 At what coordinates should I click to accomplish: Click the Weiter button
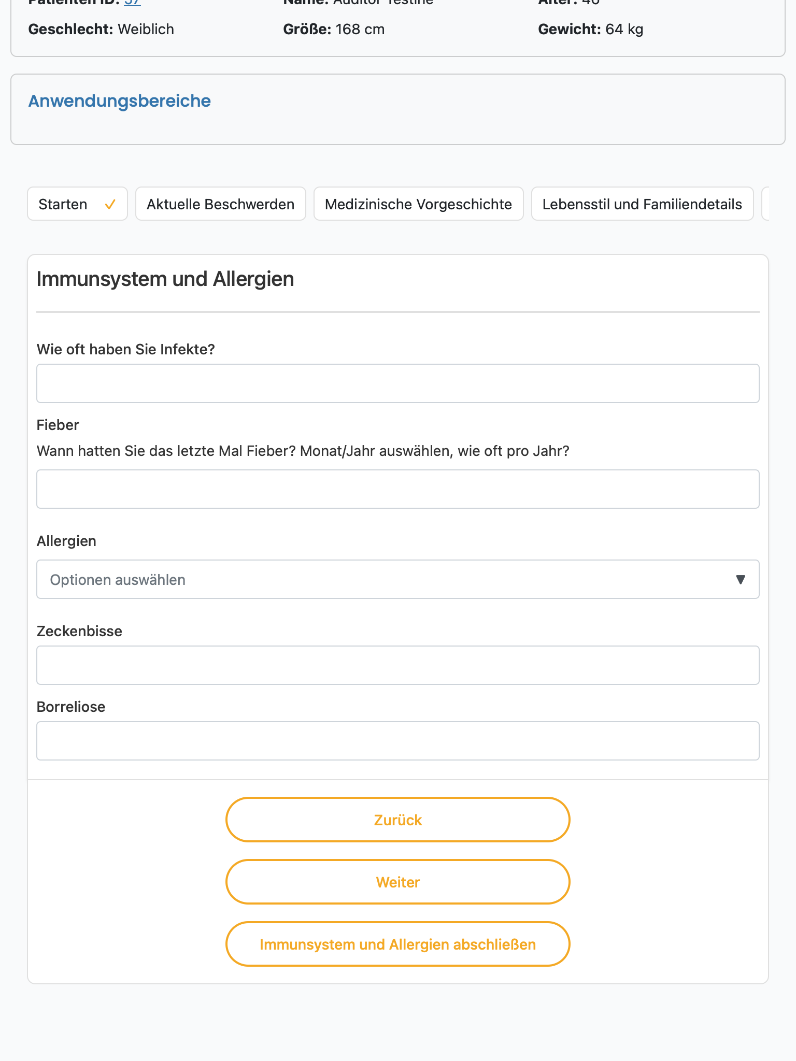[x=398, y=882]
